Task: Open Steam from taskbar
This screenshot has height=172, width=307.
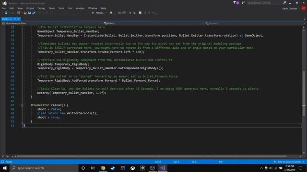Action: pos(113,168)
